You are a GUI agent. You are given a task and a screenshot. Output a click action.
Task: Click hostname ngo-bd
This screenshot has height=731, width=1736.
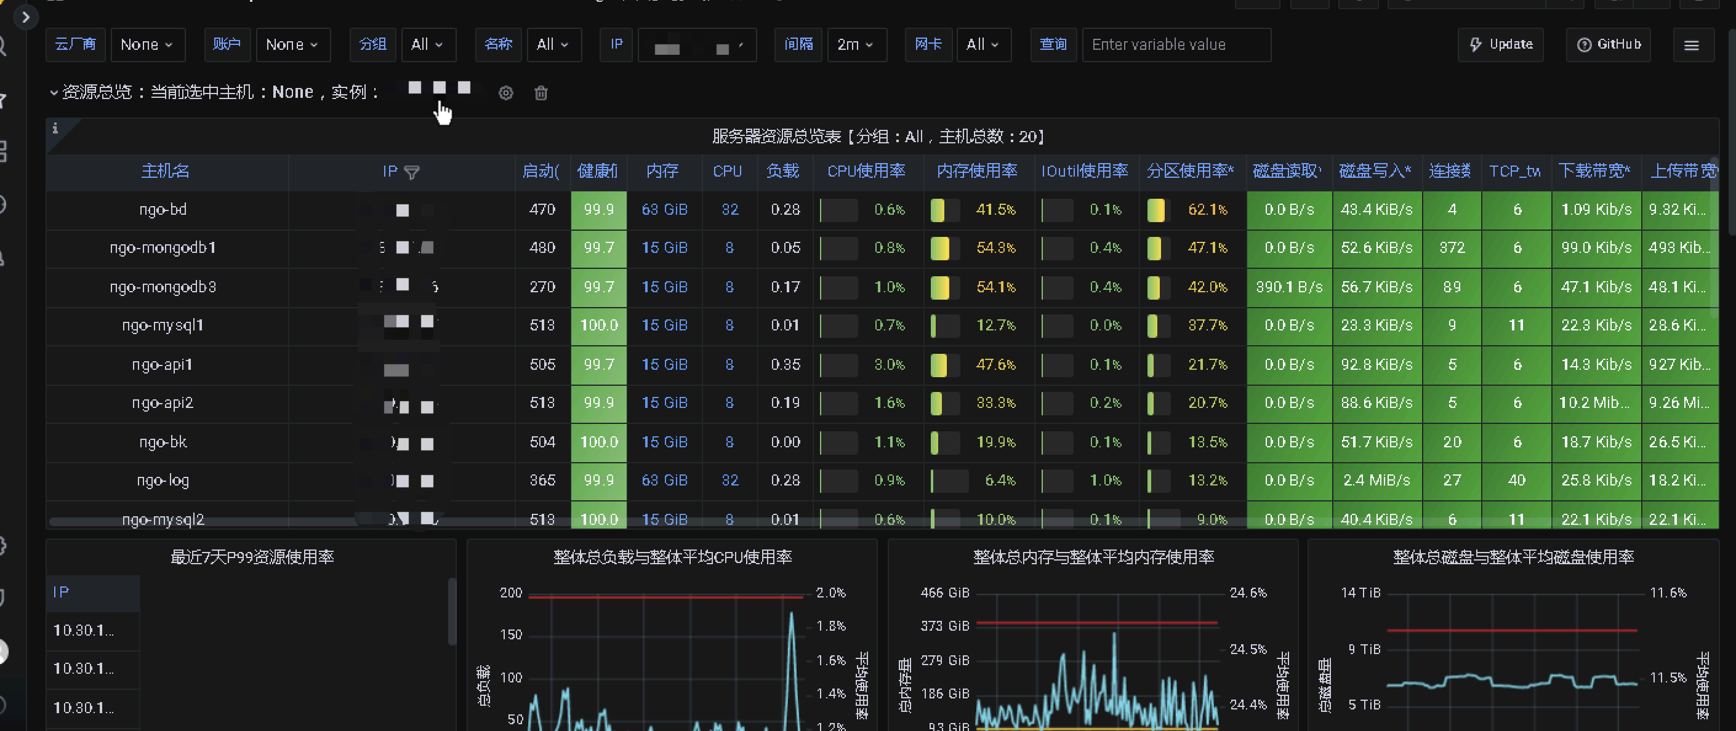(x=163, y=210)
